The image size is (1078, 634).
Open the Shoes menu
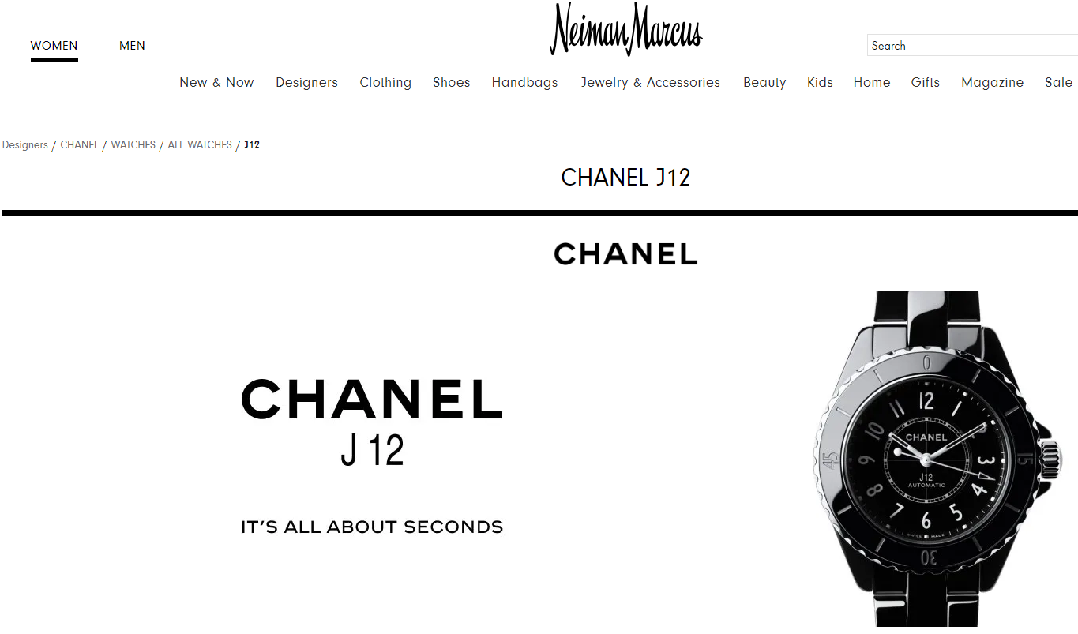coord(451,82)
